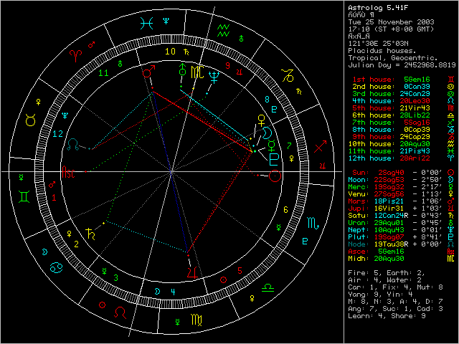
Task: Click the cyan Cancer sign glyph on outer ring
Action: tap(56, 267)
